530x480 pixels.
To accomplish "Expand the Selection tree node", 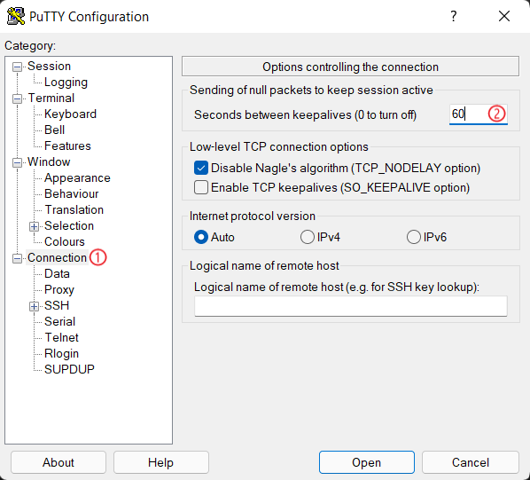I will pyautogui.click(x=34, y=226).
